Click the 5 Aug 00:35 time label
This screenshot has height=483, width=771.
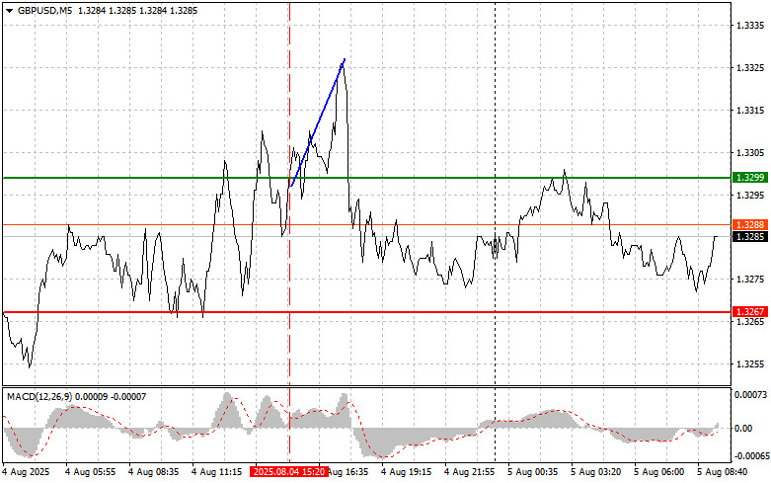532,472
